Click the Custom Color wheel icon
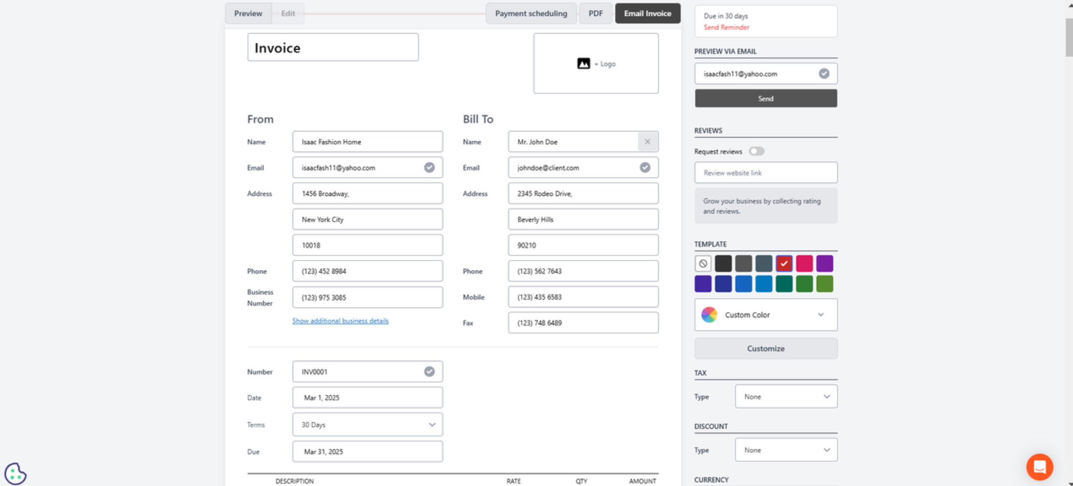The width and height of the screenshot is (1073, 486). (x=709, y=314)
